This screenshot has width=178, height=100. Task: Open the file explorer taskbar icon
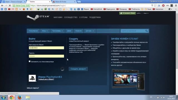click(x=28, y=97)
